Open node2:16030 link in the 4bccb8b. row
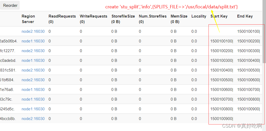266x131 pixels. (33, 119)
